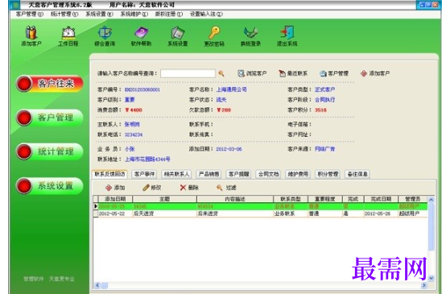Click the 正式客户 customer type value
The image size is (442, 294).
point(324,89)
